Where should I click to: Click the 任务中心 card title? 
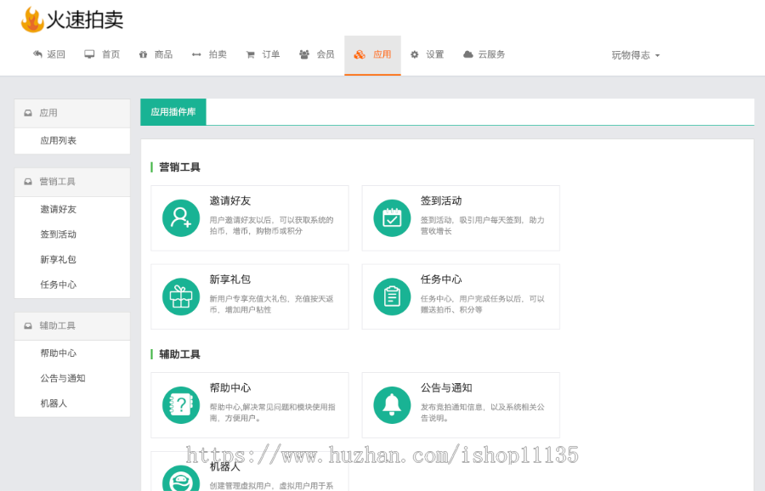(x=441, y=279)
